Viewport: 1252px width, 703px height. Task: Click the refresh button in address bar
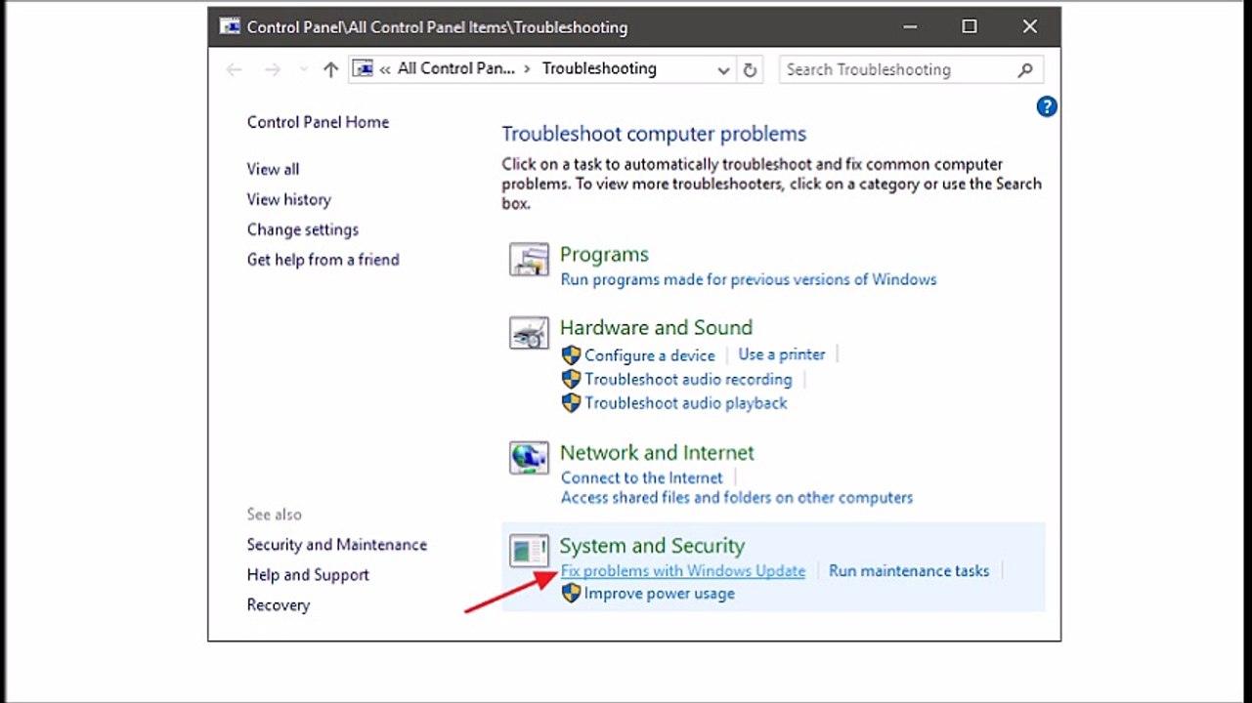click(x=750, y=70)
